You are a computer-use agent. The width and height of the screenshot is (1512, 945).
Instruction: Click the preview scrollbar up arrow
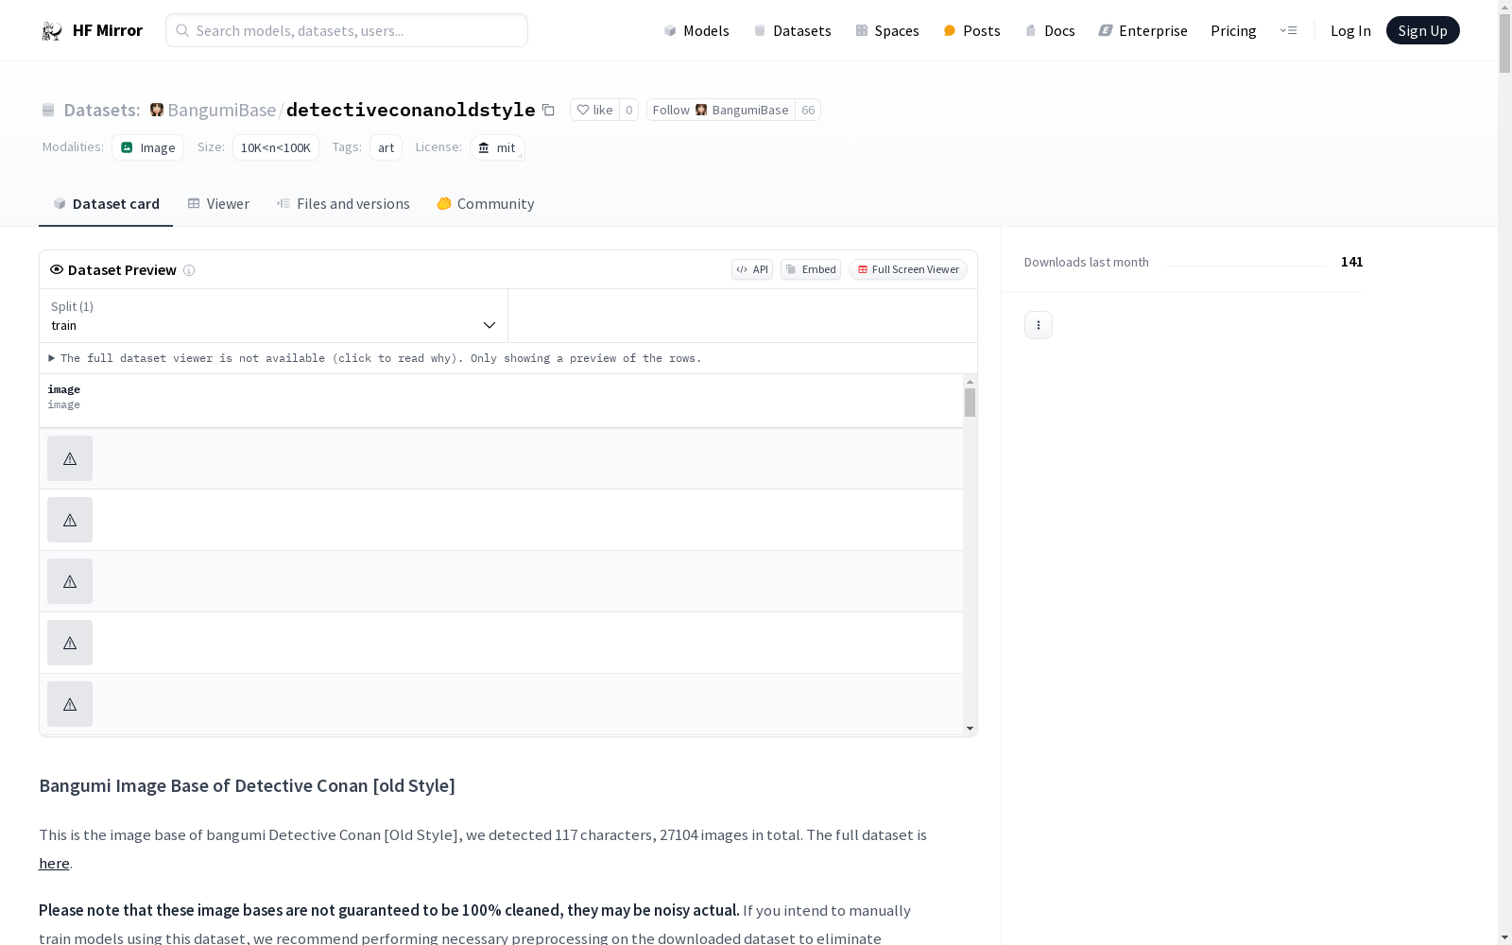click(x=970, y=382)
